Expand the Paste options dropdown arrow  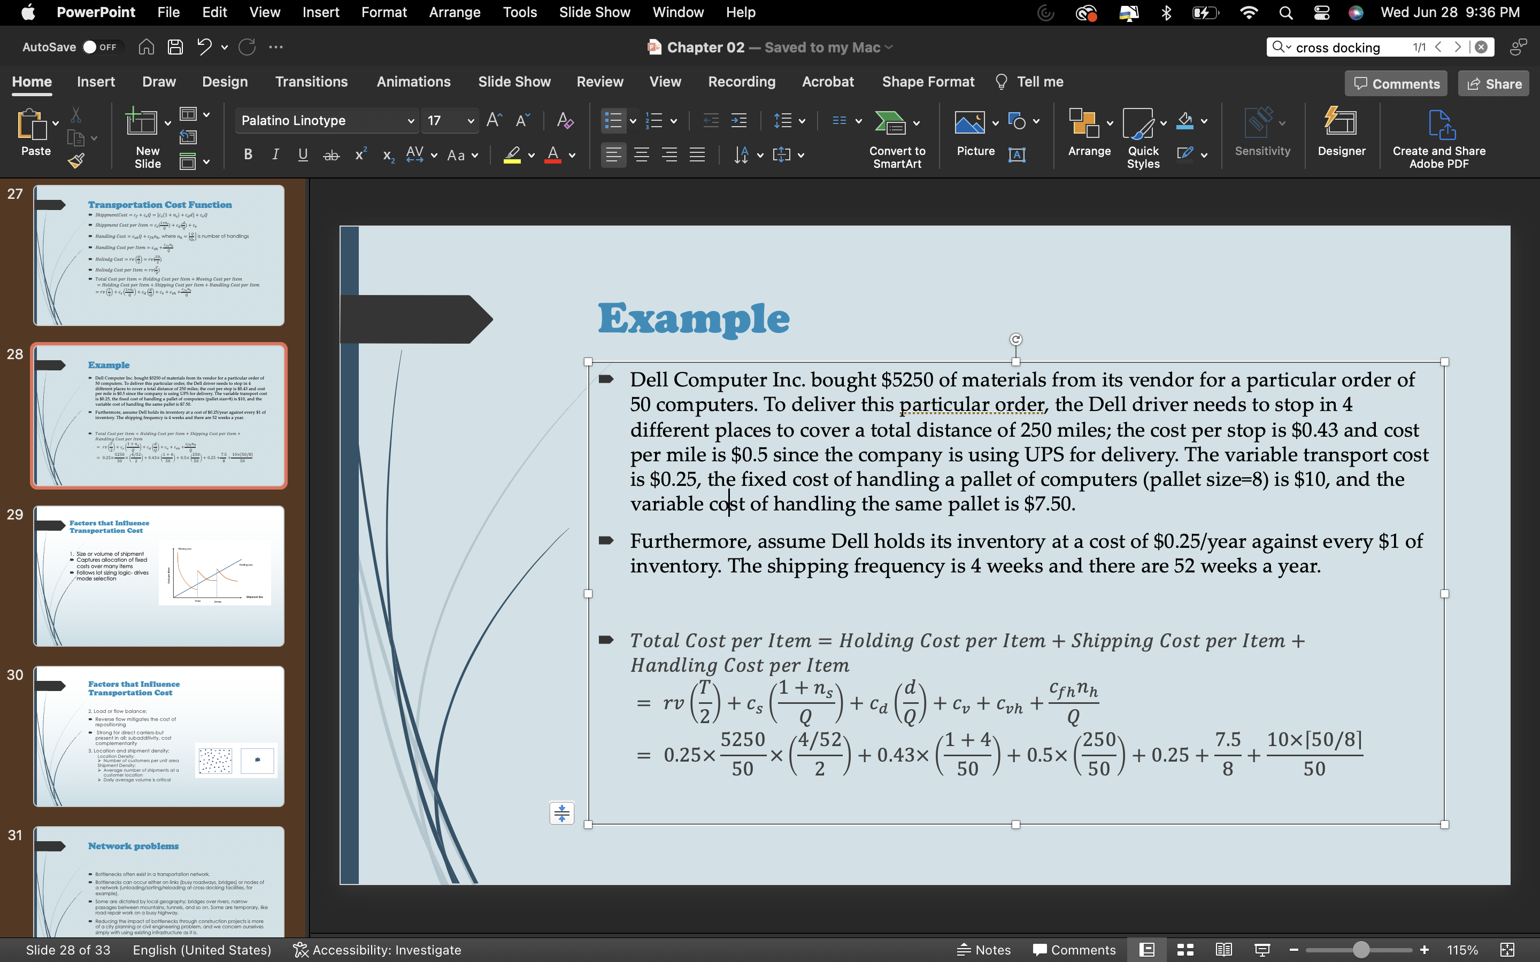(56, 123)
